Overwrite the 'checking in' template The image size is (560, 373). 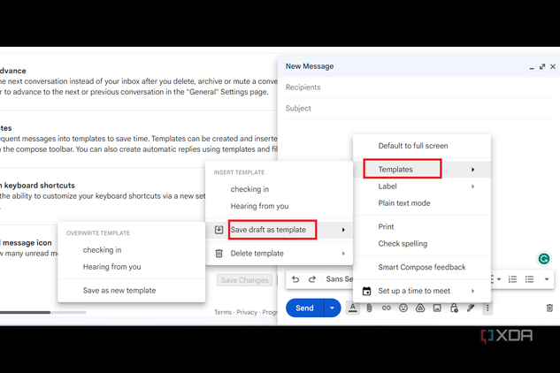tap(132, 250)
